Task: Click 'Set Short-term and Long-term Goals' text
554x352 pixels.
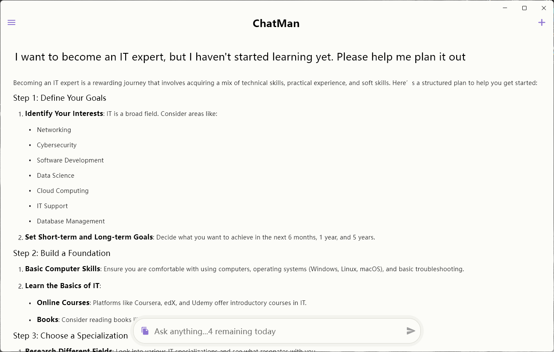Action: [89, 237]
